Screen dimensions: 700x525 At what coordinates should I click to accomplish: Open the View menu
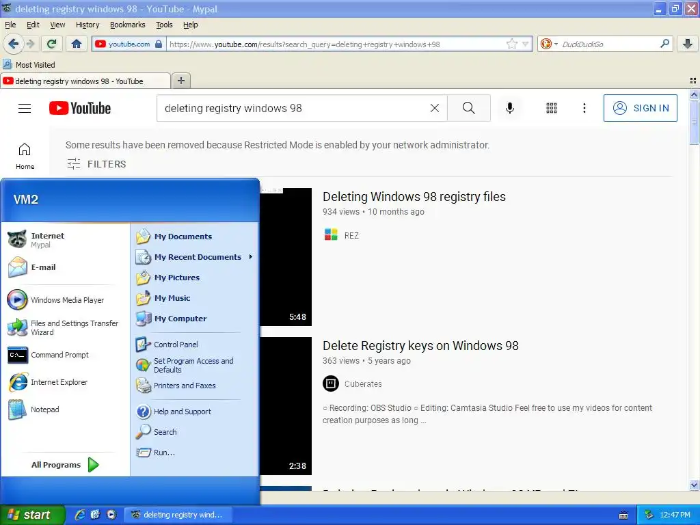(57, 25)
